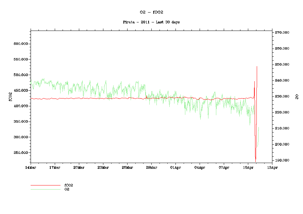The height and width of the screenshot is (214, 303).
Task: Click the subtitle "Pirata – 2011 – Last 30 days"
Action: [151, 22]
